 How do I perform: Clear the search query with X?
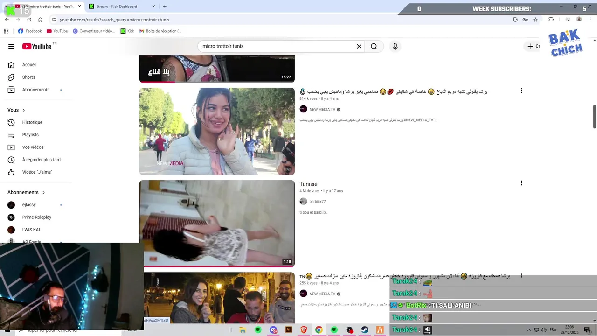(359, 46)
